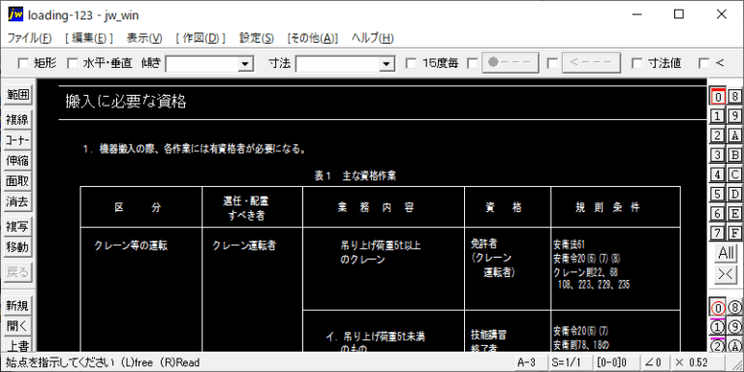Open the ヘルプ(H) menu
Screen dimensions: 744x372
(372, 38)
